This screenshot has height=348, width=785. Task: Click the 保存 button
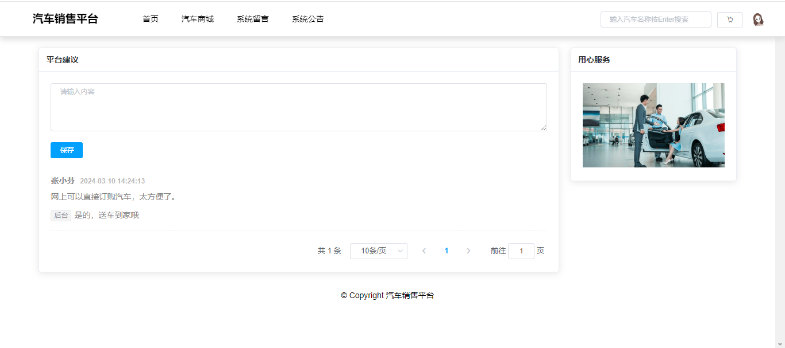(x=67, y=150)
